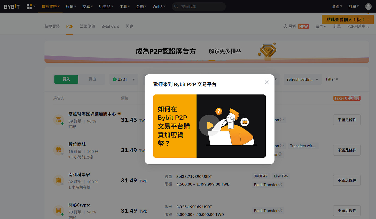Dismiss the personal panel tooltip
Viewport: 376px width, 219px height.
[368, 20]
